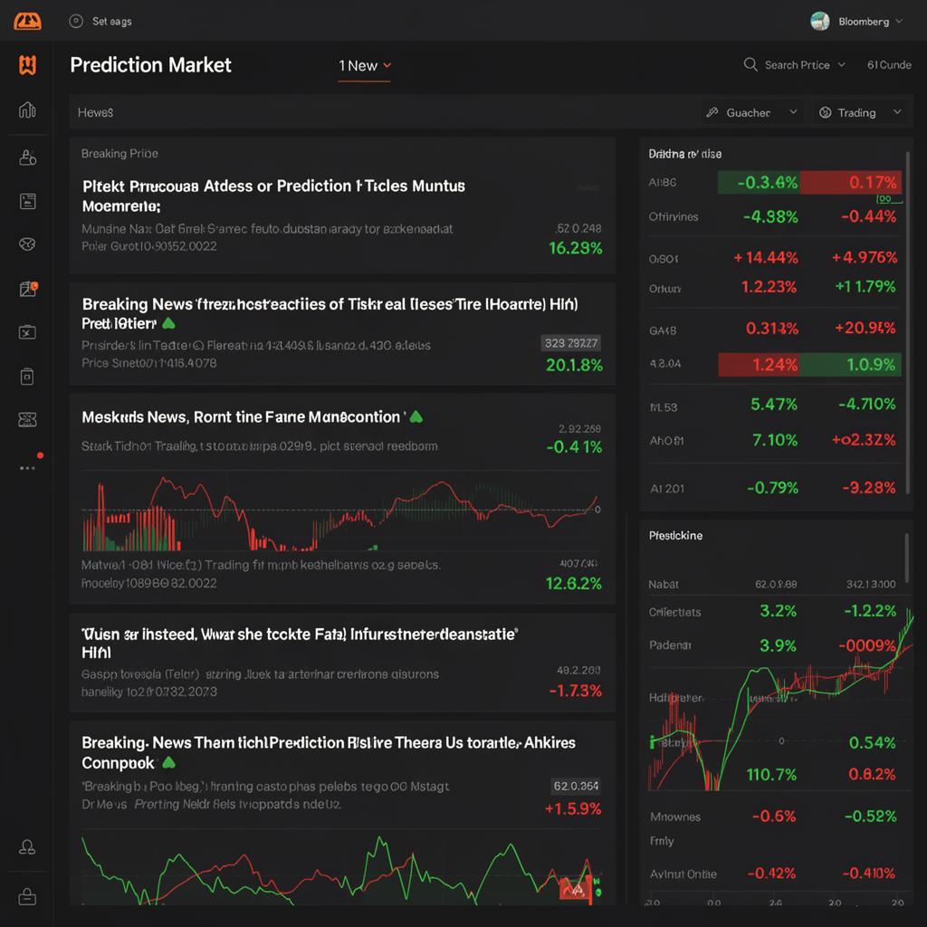Open the Search Prtice dropdown arrow

coord(842,64)
